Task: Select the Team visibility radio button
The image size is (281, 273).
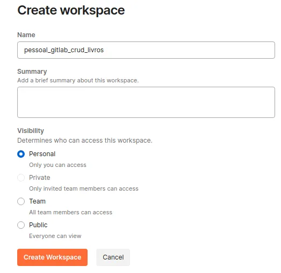Action: [21, 201]
